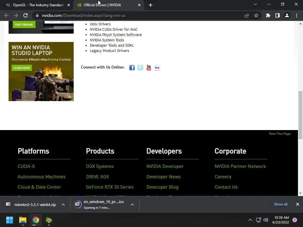Open volume control tray icon

pos(266,220)
